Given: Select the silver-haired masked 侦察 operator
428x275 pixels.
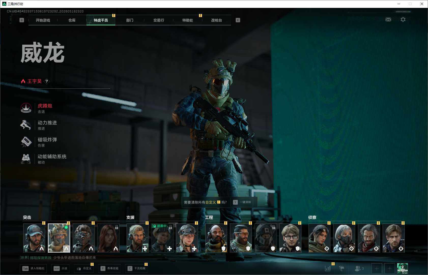Looking at the screenshot, I should [344, 238].
